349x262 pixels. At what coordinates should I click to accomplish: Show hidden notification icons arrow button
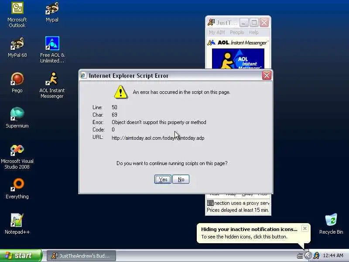(x=308, y=255)
